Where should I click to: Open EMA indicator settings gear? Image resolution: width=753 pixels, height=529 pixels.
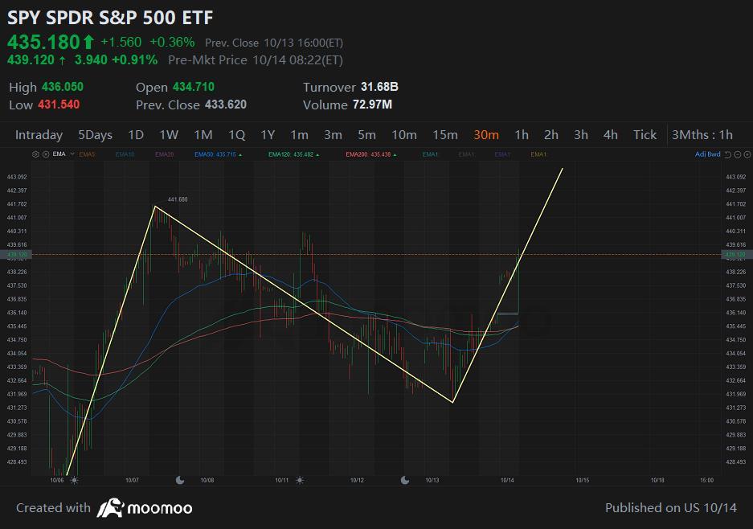click(35, 154)
